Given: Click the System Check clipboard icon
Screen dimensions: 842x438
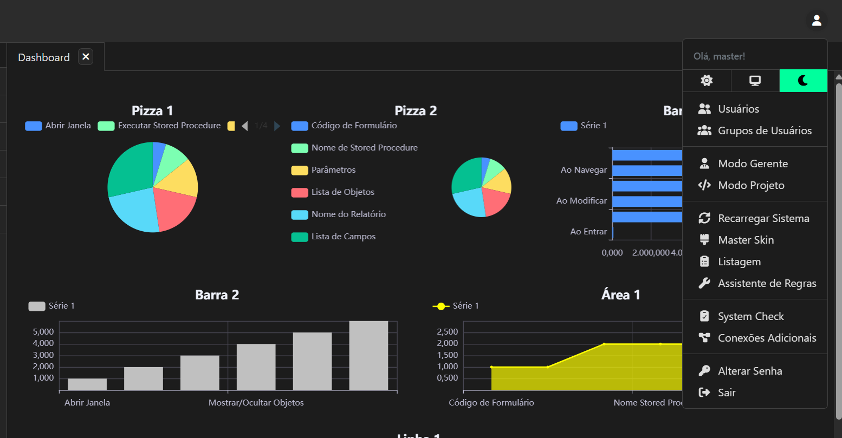Looking at the screenshot, I should 704,316.
